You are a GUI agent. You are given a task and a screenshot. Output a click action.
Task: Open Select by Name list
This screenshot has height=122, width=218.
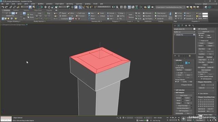pyautogui.click(x=34, y=7)
